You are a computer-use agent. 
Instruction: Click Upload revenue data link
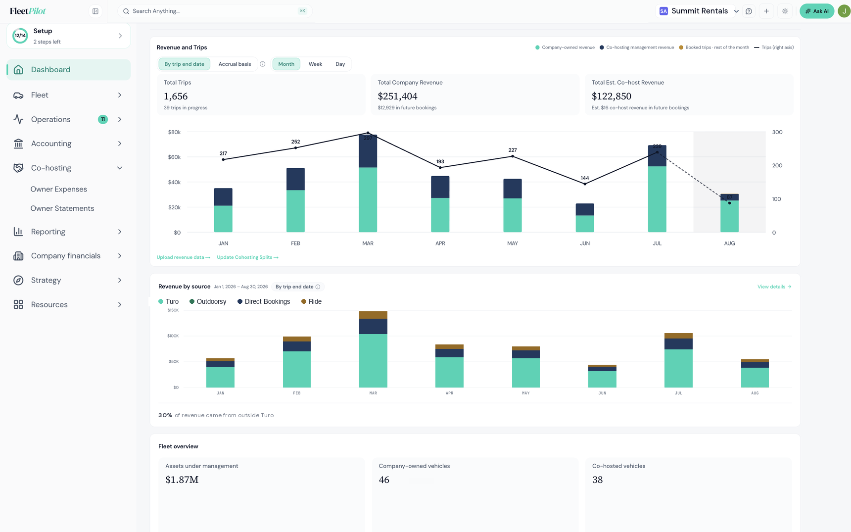point(184,257)
